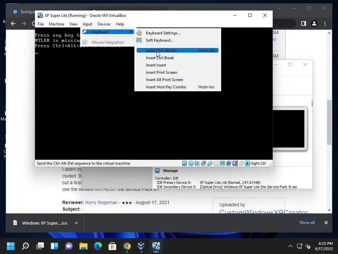The height and width of the screenshot is (254, 338).
Task: Choose Insert Insert
Action: click(178, 65)
